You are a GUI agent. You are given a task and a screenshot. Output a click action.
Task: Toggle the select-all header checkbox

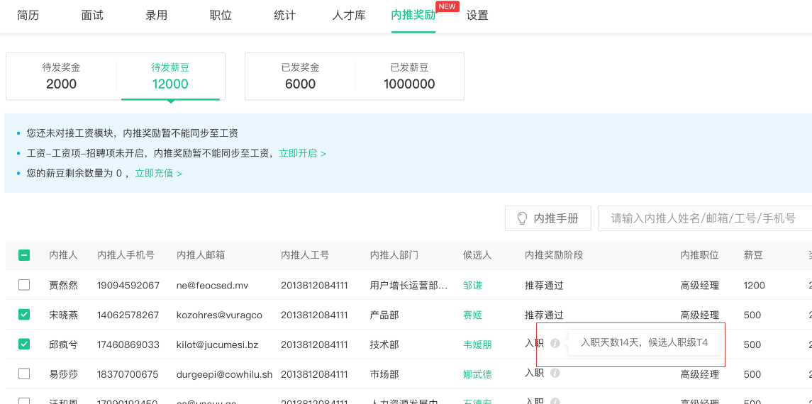point(24,255)
